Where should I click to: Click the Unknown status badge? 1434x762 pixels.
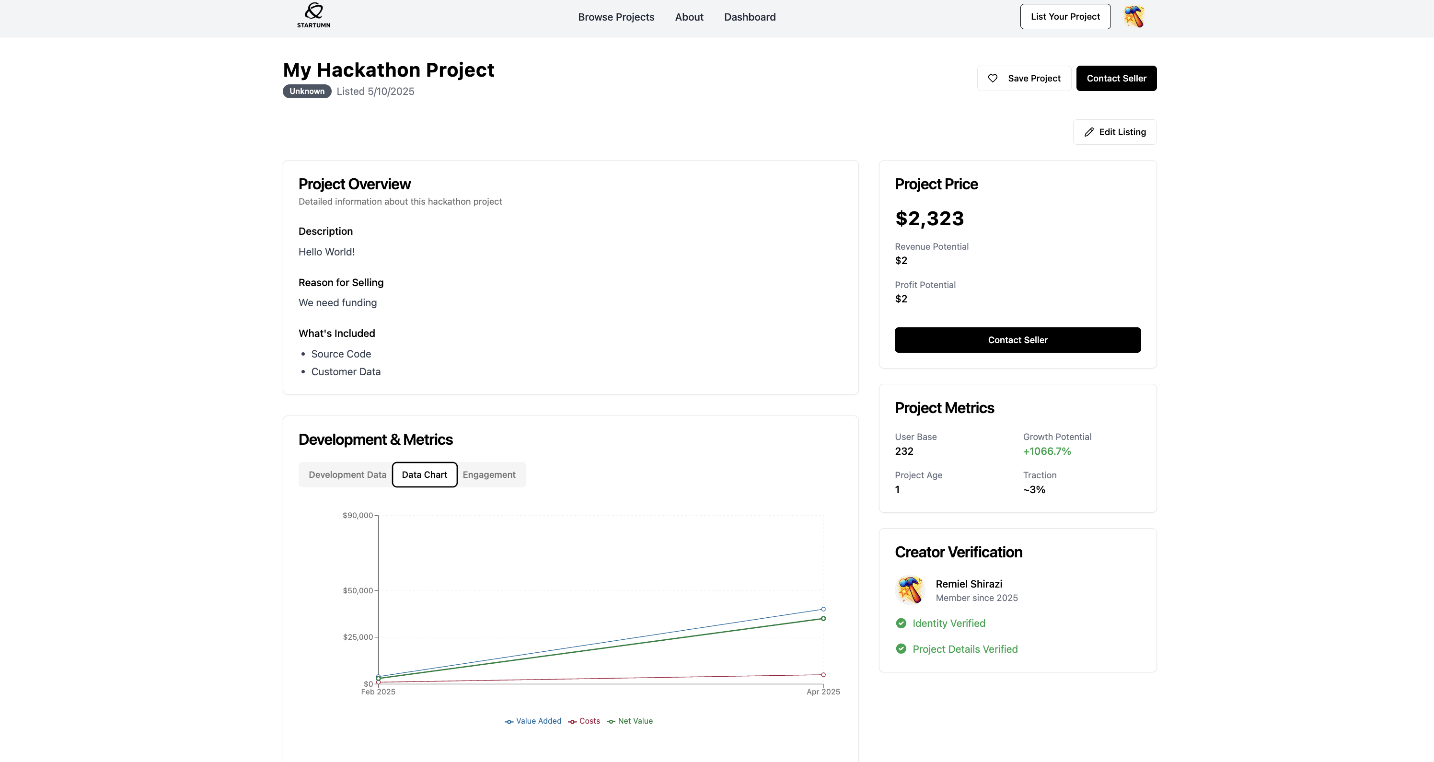pos(307,91)
